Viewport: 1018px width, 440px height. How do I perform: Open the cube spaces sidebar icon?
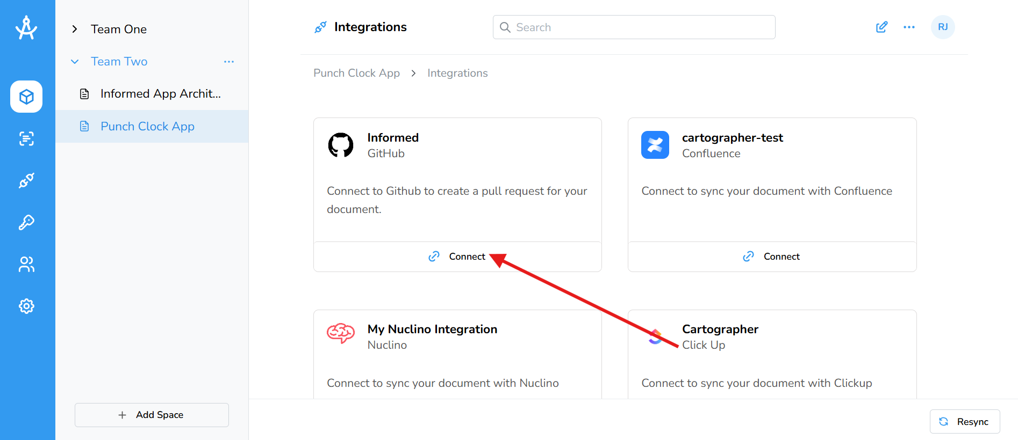click(x=26, y=97)
